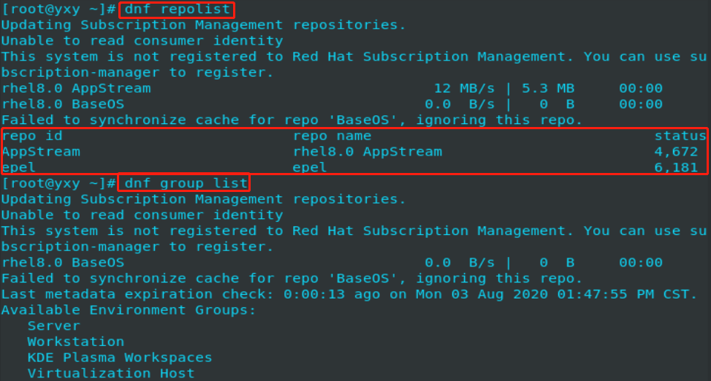Select the AppStream repo id entry
The width and height of the screenshot is (711, 381).
tap(41, 152)
